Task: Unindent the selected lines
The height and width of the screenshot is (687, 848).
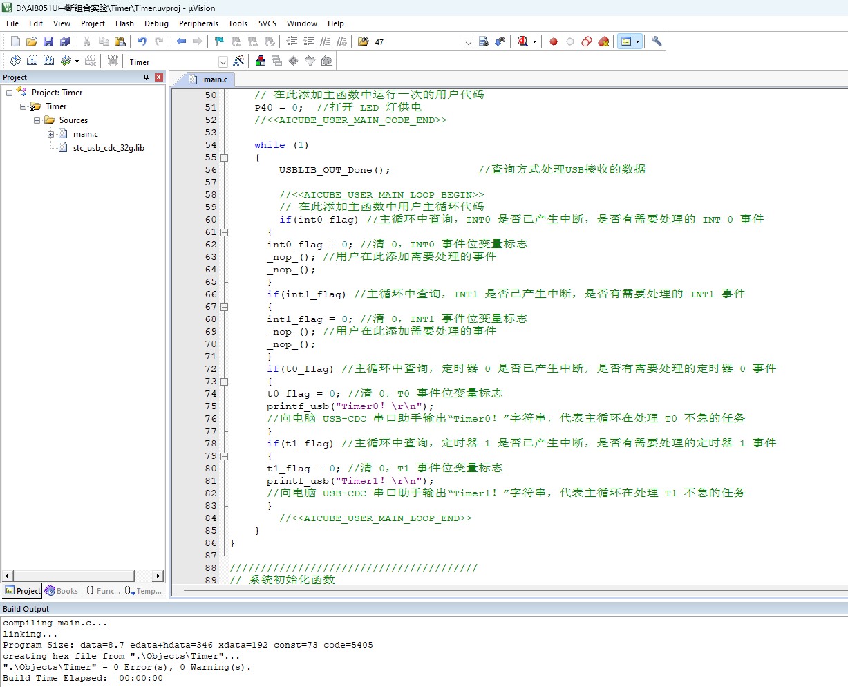Action: pos(308,41)
